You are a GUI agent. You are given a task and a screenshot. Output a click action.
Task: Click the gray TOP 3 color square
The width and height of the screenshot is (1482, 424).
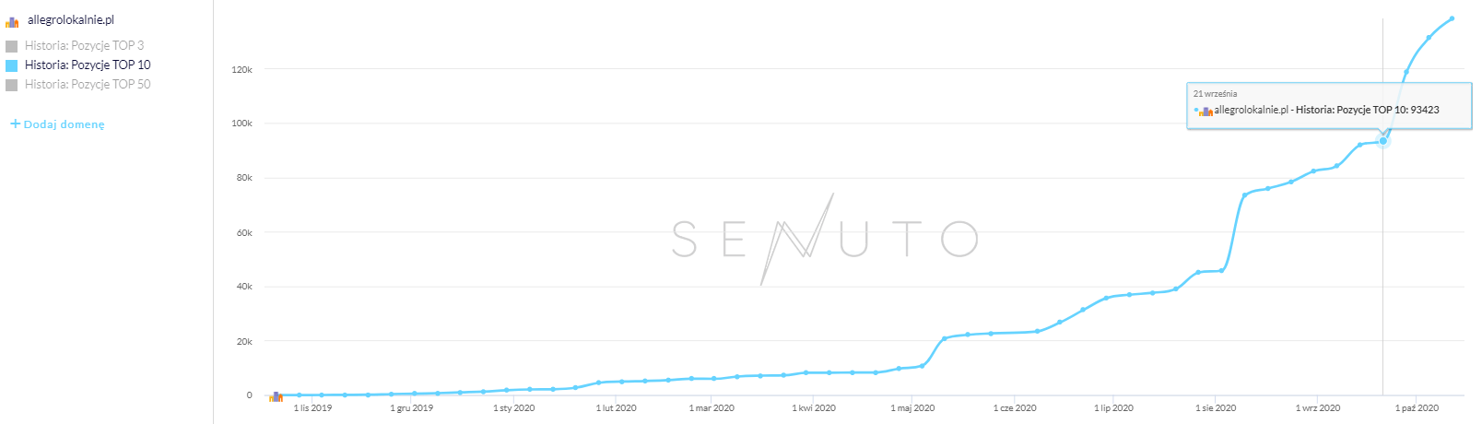12,46
